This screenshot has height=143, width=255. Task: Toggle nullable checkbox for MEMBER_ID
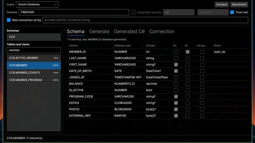176,52
